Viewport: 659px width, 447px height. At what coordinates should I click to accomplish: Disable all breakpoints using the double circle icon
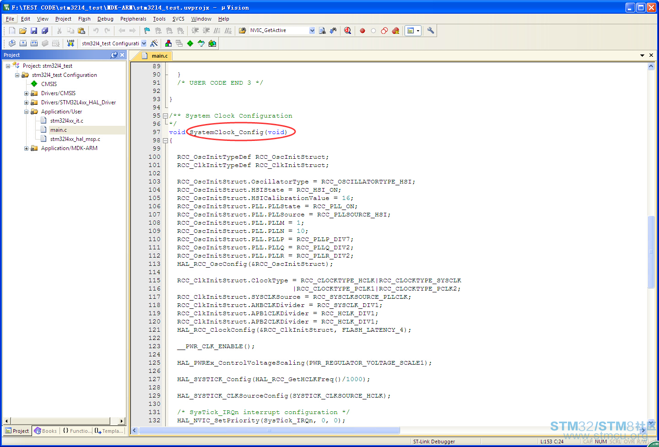[x=384, y=31]
